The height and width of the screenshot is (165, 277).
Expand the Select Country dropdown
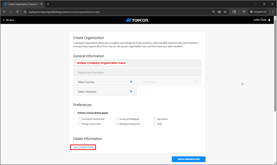tap(105, 82)
